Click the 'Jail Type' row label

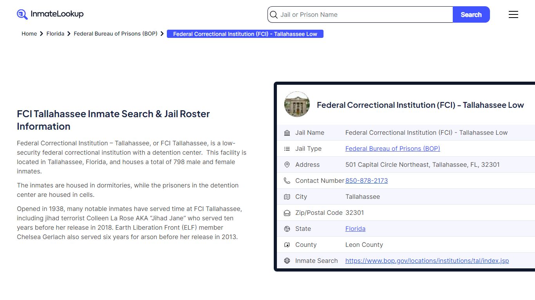tap(308, 148)
